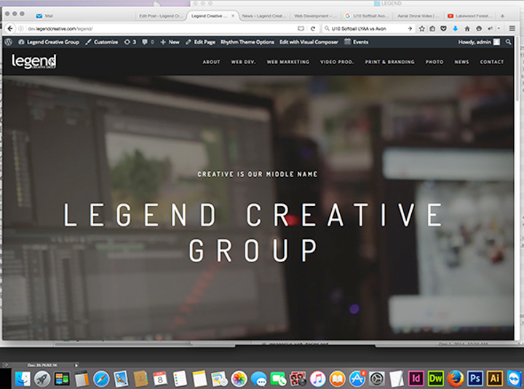Screen dimensions: 524x389
Task: Open the PRINT & BRANDING navigation item
Action: click(389, 62)
